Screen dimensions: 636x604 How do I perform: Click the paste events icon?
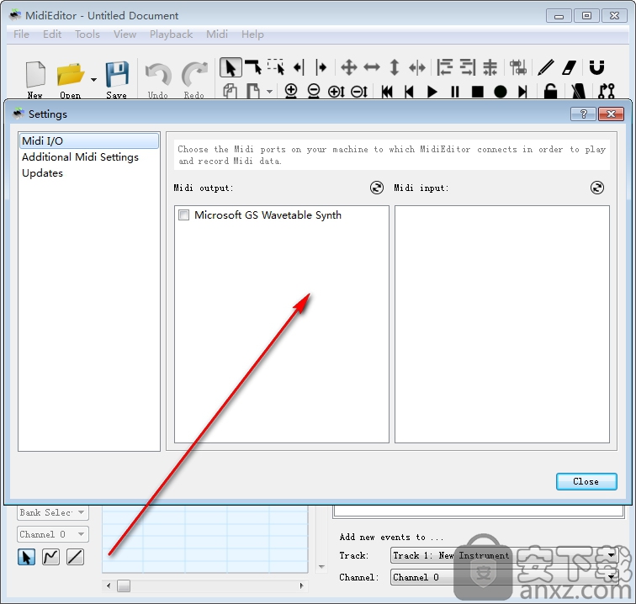[253, 91]
